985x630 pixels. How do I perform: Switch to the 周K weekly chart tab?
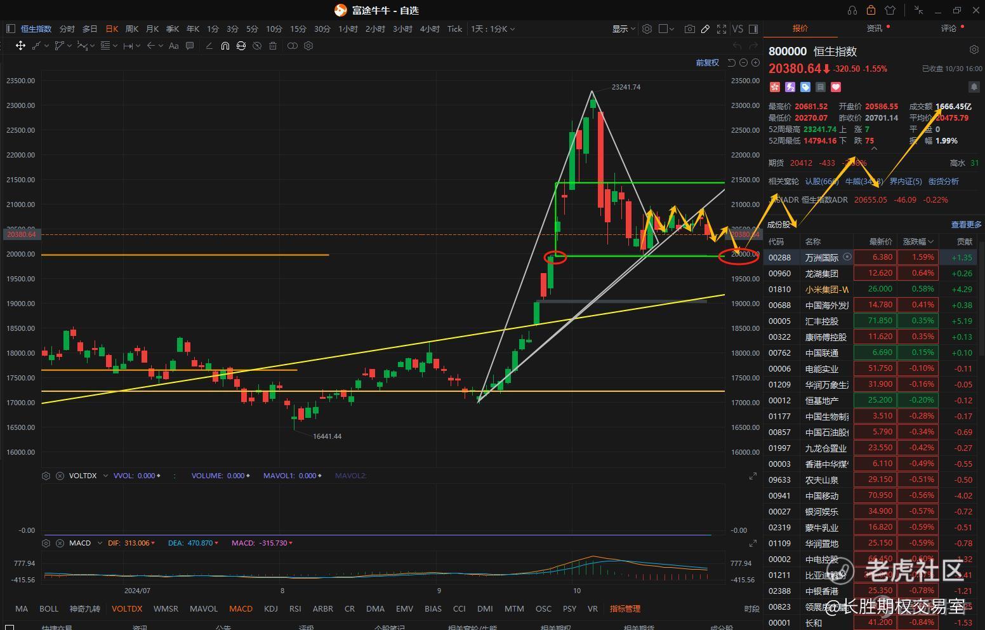tap(132, 29)
